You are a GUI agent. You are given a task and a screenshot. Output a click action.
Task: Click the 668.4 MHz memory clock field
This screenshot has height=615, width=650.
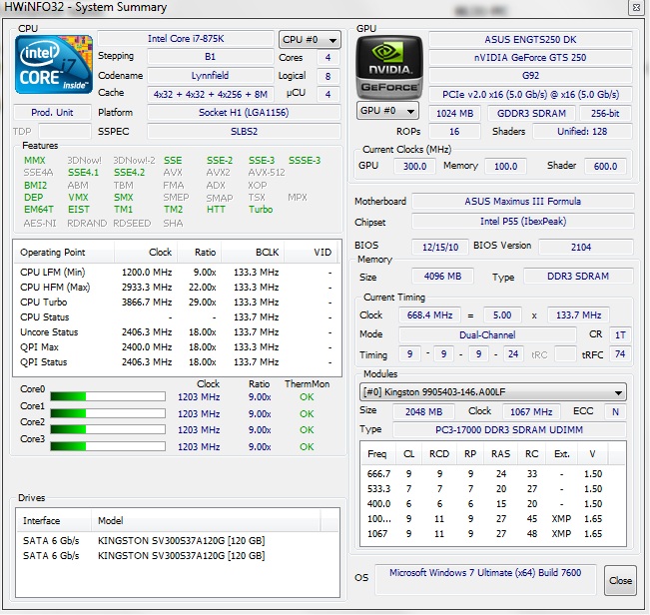(x=429, y=314)
